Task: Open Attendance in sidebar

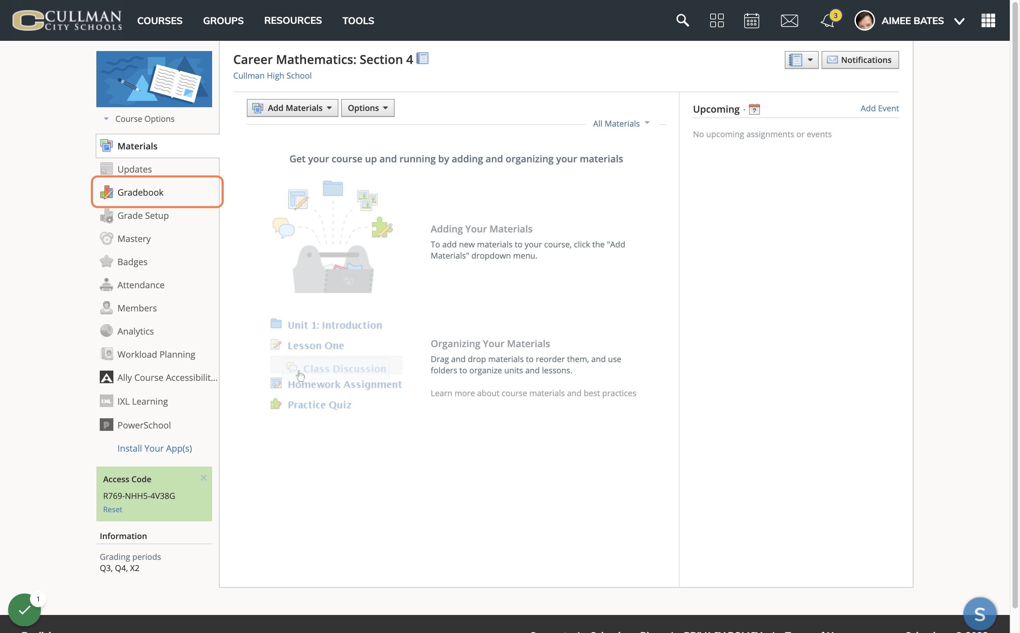Action: [x=140, y=285]
